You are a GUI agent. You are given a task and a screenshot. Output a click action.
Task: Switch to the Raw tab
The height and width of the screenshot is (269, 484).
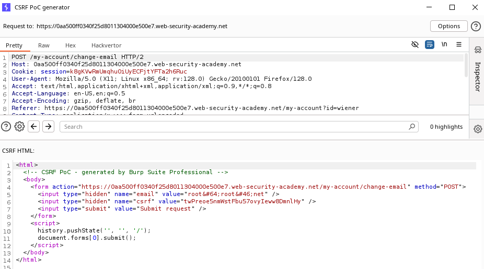click(x=44, y=45)
